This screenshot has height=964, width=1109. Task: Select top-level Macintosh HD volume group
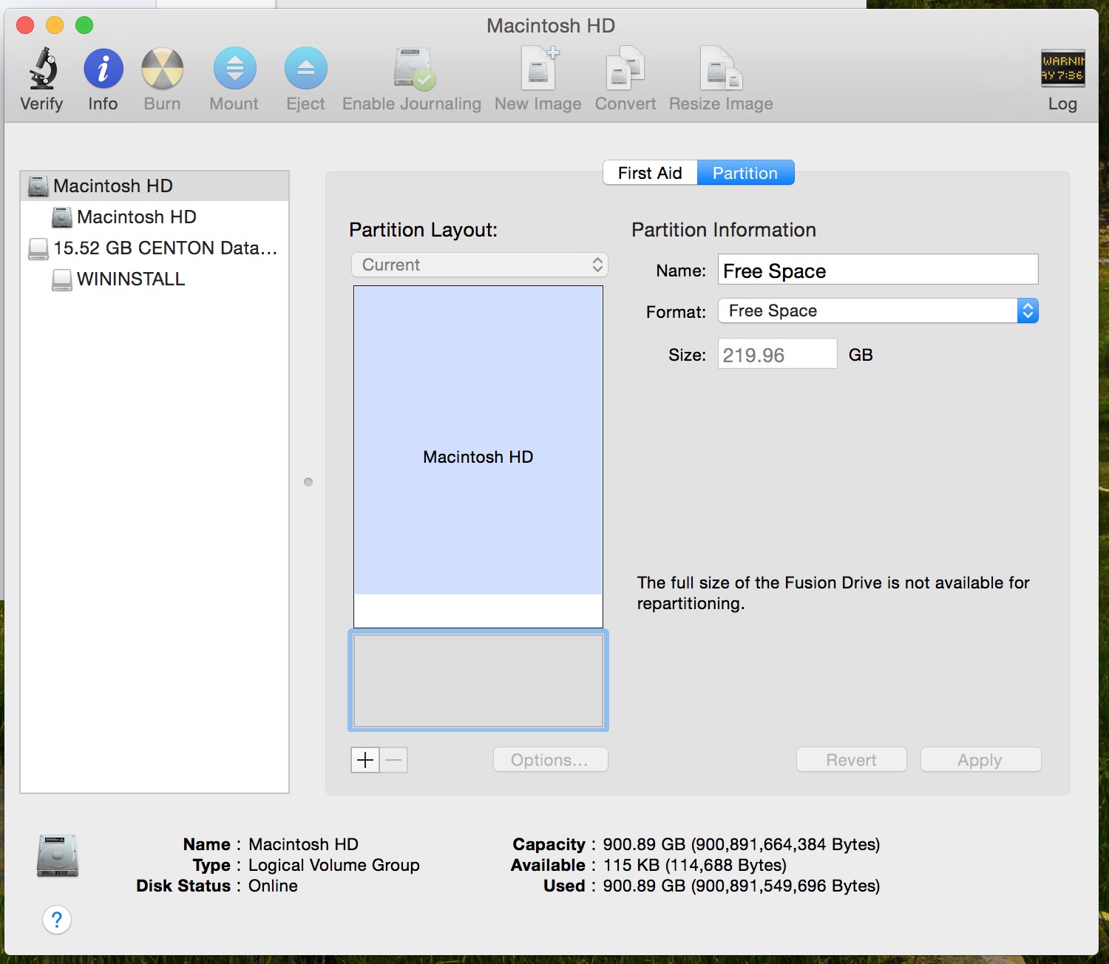155,186
